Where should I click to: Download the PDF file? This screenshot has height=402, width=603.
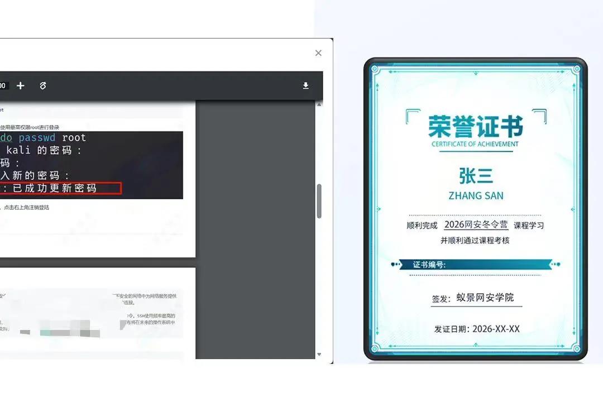(305, 85)
